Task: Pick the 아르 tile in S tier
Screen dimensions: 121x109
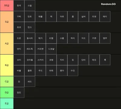Action: [x=62, y=17]
